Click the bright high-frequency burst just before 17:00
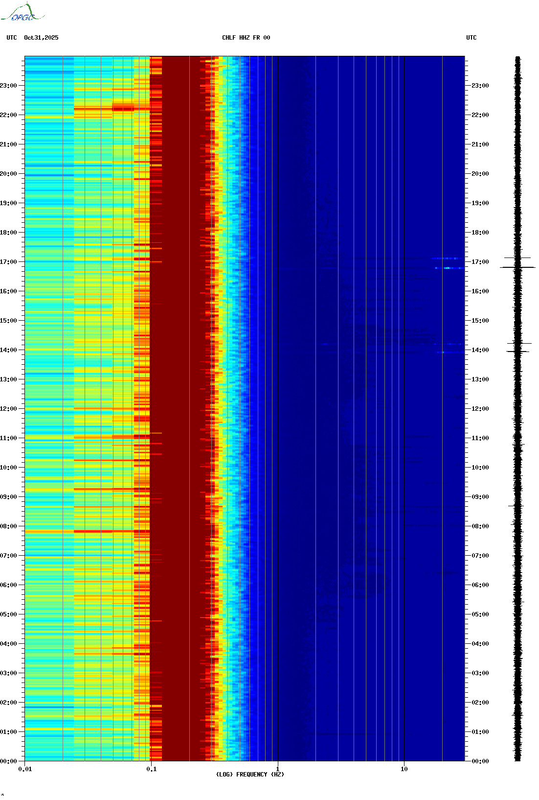The image size is (539, 800). pyautogui.click(x=449, y=268)
